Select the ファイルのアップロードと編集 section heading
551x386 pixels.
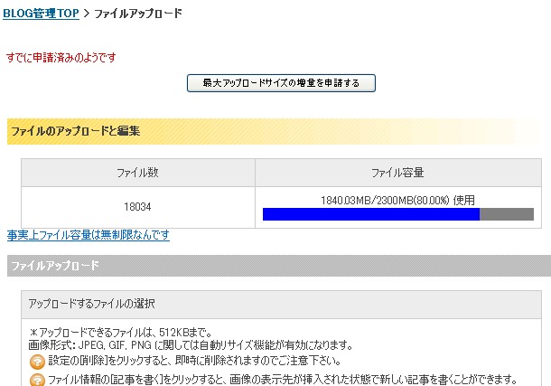tap(75, 131)
